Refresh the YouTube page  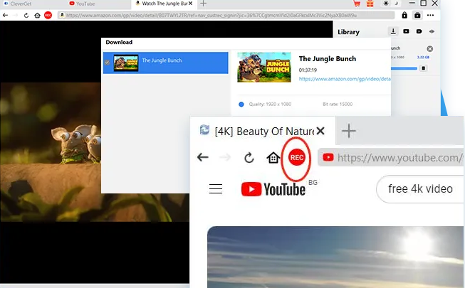tap(249, 158)
